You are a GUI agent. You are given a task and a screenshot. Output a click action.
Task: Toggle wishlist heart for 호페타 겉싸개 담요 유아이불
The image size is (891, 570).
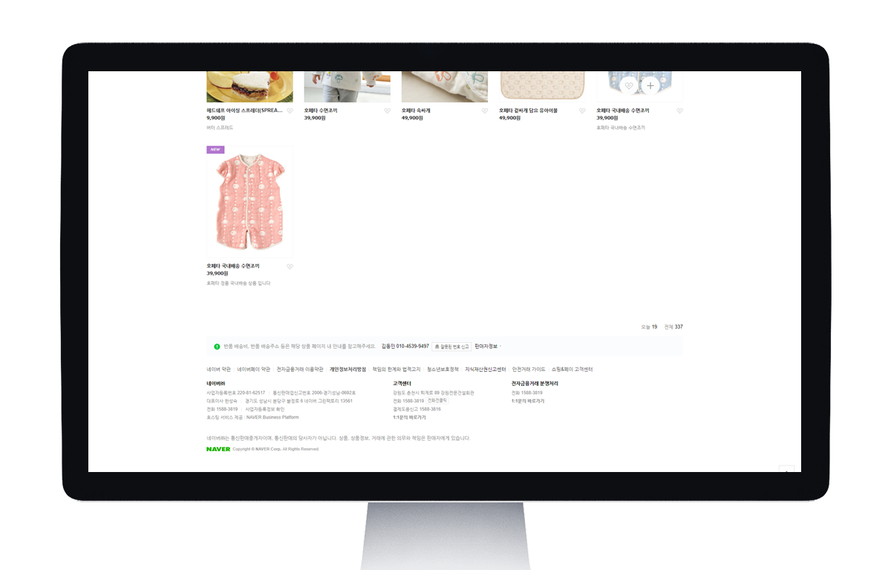pyautogui.click(x=582, y=111)
